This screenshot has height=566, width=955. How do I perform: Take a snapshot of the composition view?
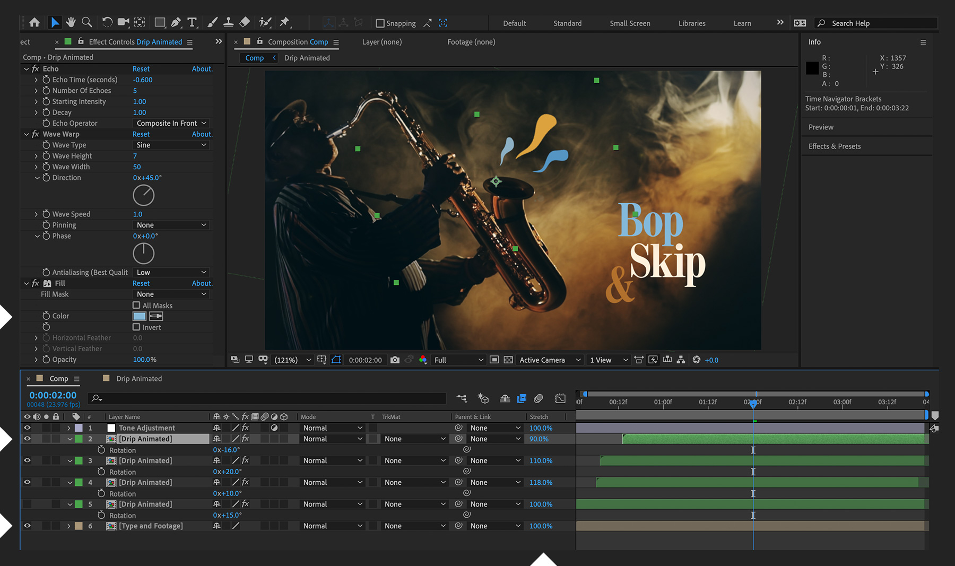(x=395, y=360)
